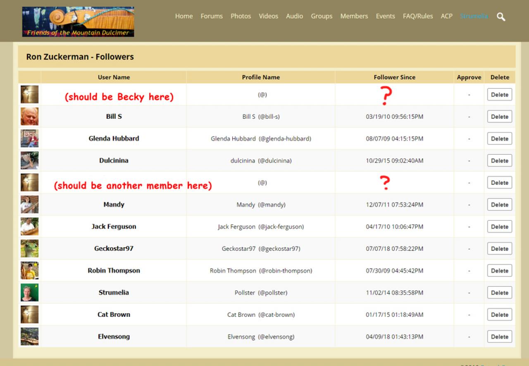Open the FAQ/Rules menu item
The image size is (529, 366).
click(418, 16)
